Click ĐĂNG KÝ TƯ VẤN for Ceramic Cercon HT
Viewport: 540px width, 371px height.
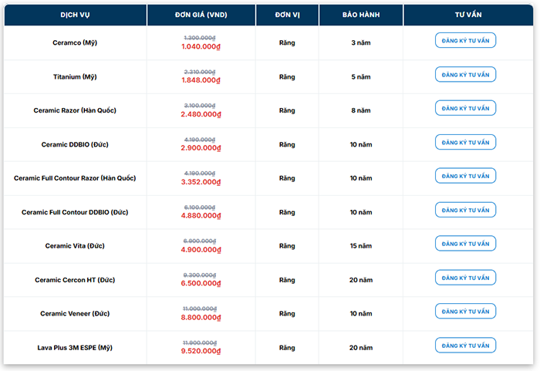(x=465, y=277)
